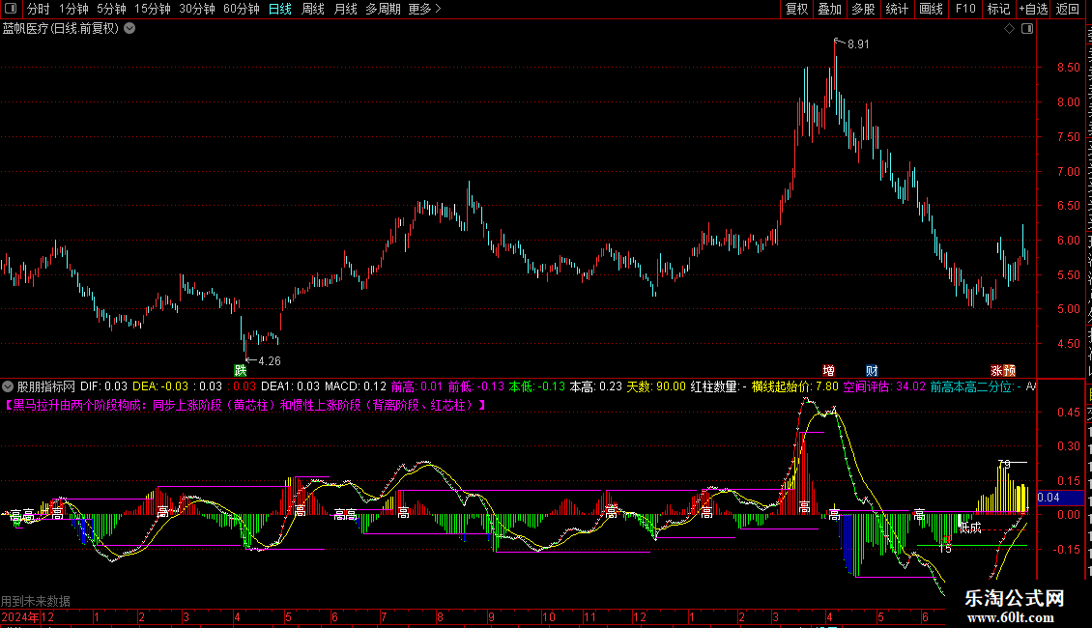
Task: Click the 0.45 indicator axis label
Action: point(1068,413)
